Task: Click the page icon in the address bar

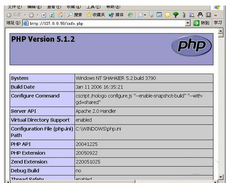Action: click(x=25, y=23)
